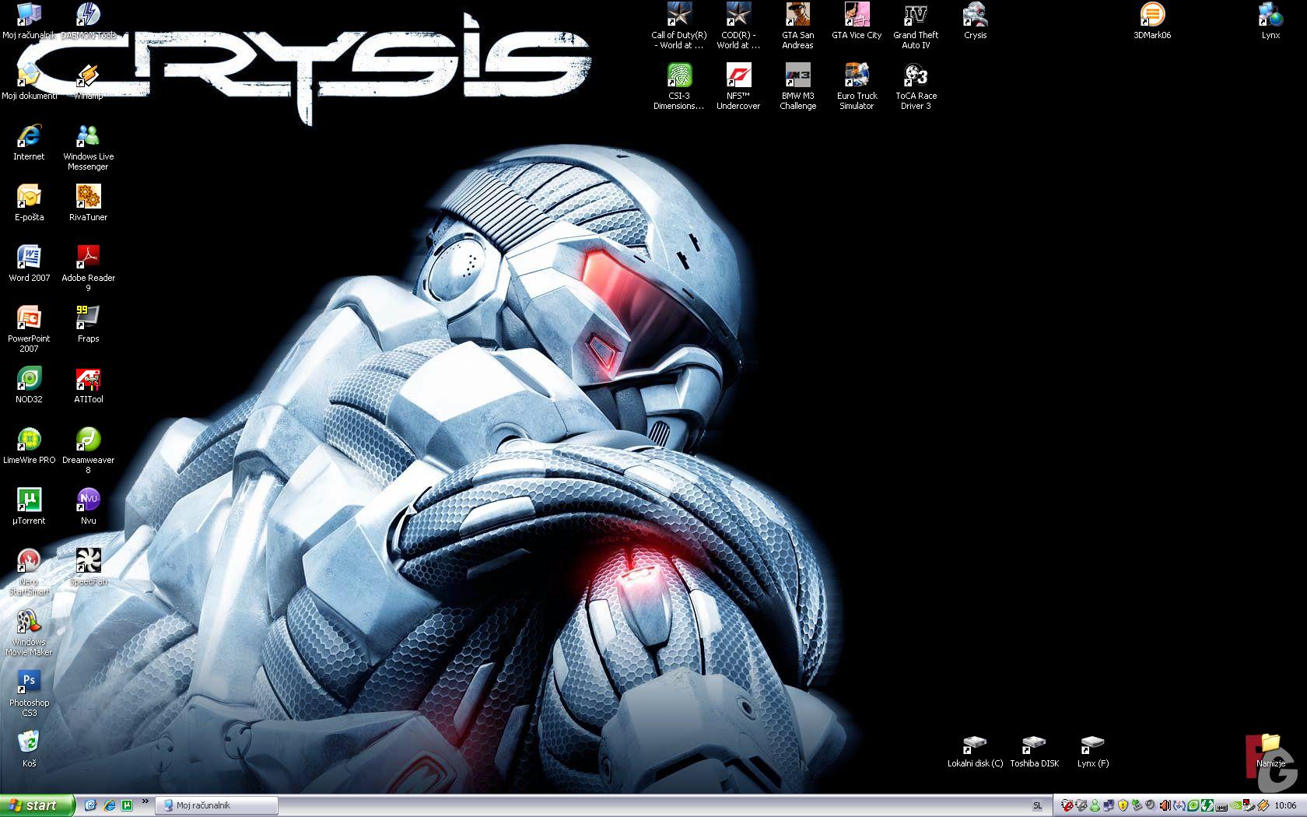The image size is (1307, 817).
Task: Select Windows Live Messenger icon
Action: click(x=88, y=147)
